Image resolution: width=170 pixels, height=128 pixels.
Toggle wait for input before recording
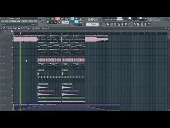click(52, 18)
